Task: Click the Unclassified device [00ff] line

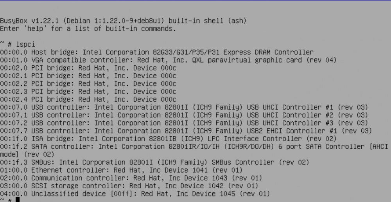Action: (135, 194)
